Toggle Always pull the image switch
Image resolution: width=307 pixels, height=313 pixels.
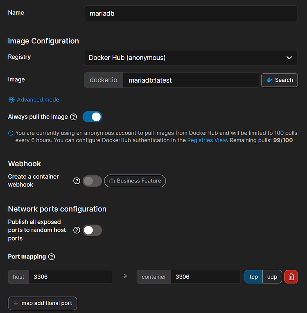[x=92, y=117]
